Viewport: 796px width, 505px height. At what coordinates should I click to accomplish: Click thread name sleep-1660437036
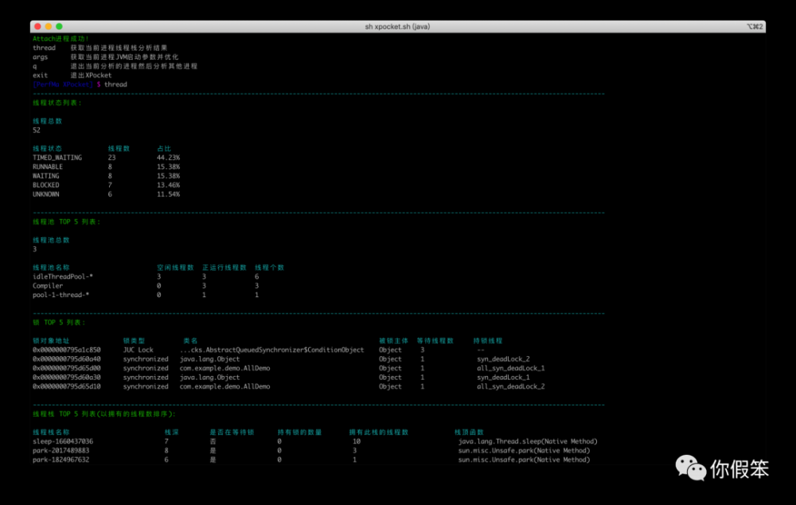coord(61,440)
